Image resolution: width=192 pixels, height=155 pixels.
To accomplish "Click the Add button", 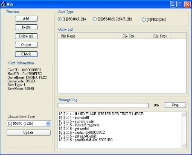I will pos(26,19).
